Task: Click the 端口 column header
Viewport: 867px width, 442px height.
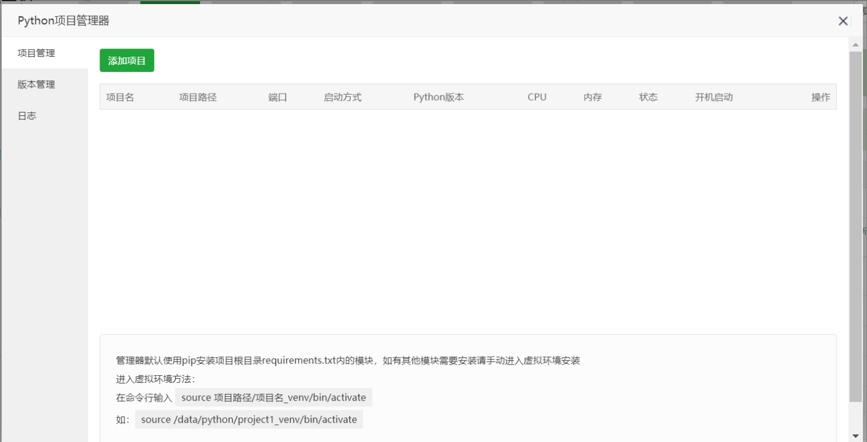Action: coord(277,97)
